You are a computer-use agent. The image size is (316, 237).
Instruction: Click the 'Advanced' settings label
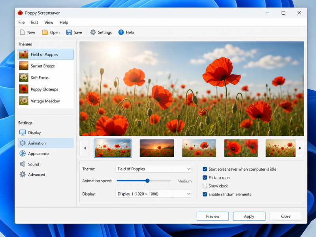click(36, 175)
